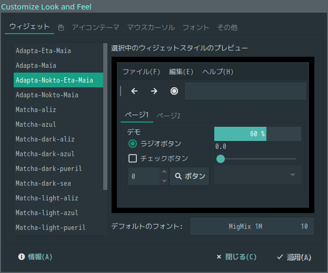Viewport: 328px width, 273px height.
Task: Click the 情報(A) info button
Action: coord(35,257)
